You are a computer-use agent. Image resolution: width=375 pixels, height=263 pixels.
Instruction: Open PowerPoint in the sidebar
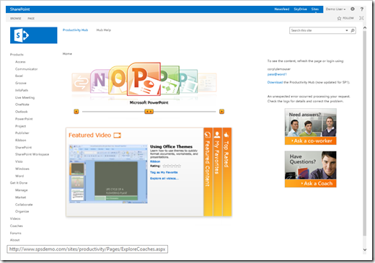24,119
